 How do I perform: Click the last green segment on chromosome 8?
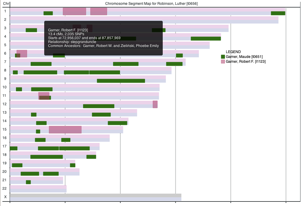click(x=105, y=72)
